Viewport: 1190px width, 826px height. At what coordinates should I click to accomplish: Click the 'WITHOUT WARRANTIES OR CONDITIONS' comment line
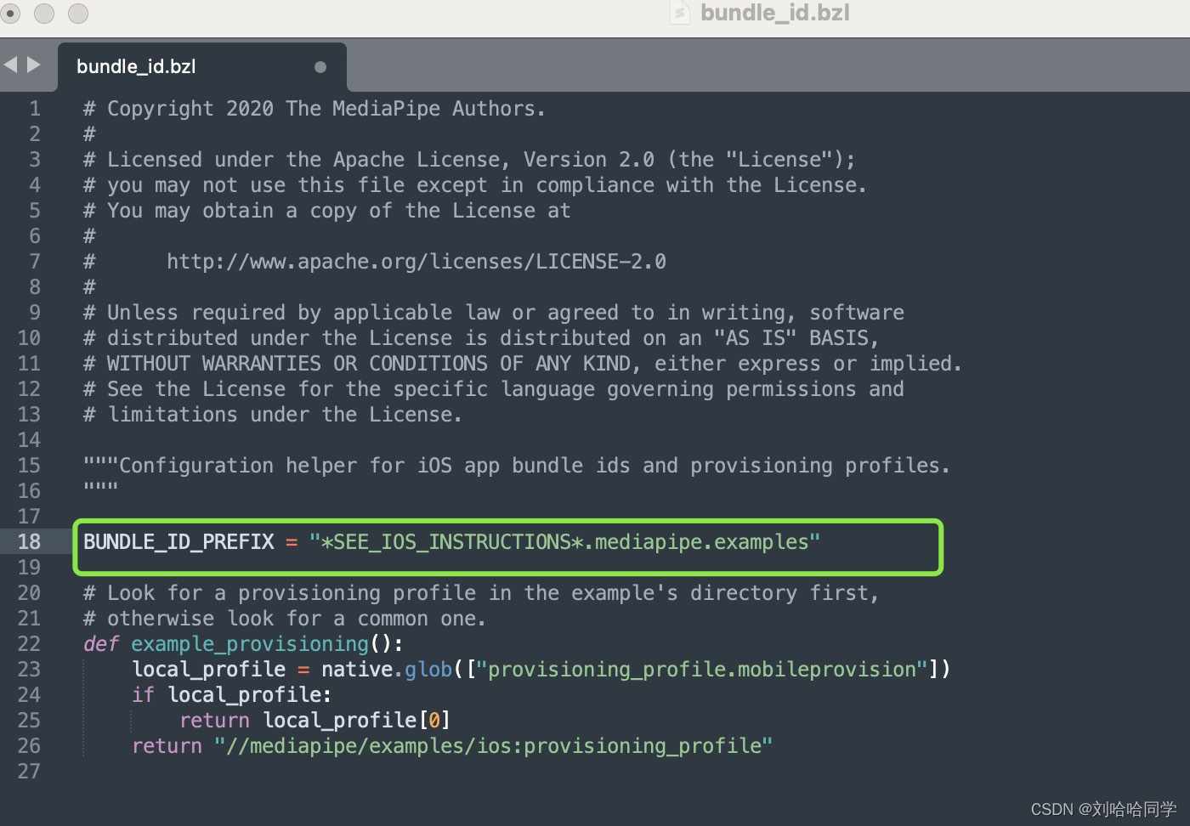[522, 364]
